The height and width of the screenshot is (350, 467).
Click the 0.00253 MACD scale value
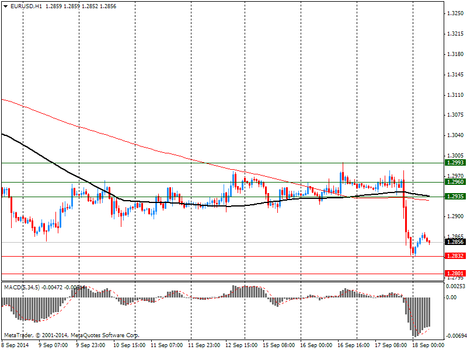click(456, 286)
